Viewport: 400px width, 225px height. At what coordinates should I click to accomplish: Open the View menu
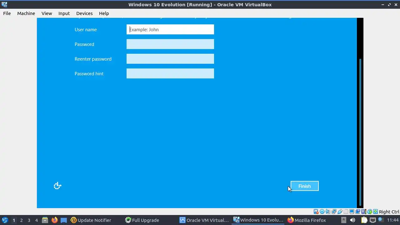pos(47,13)
